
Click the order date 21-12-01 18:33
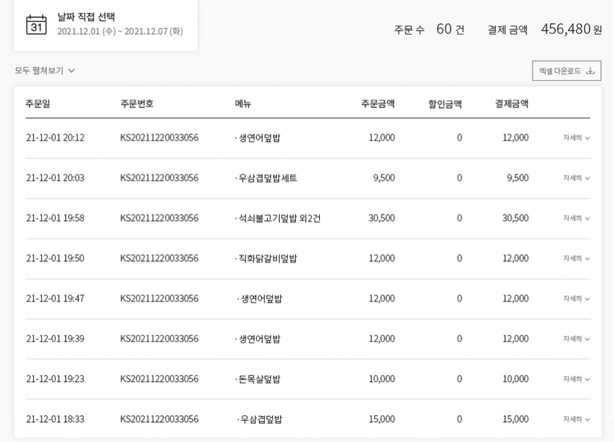(55, 419)
